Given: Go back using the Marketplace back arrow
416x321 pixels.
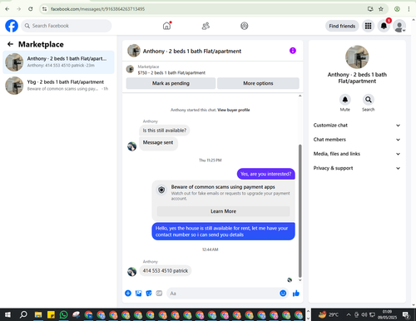Looking at the screenshot, I should (10, 44).
